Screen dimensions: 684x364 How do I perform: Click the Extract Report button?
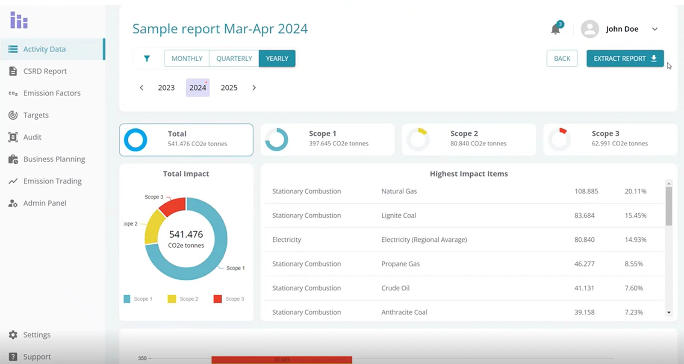click(625, 59)
